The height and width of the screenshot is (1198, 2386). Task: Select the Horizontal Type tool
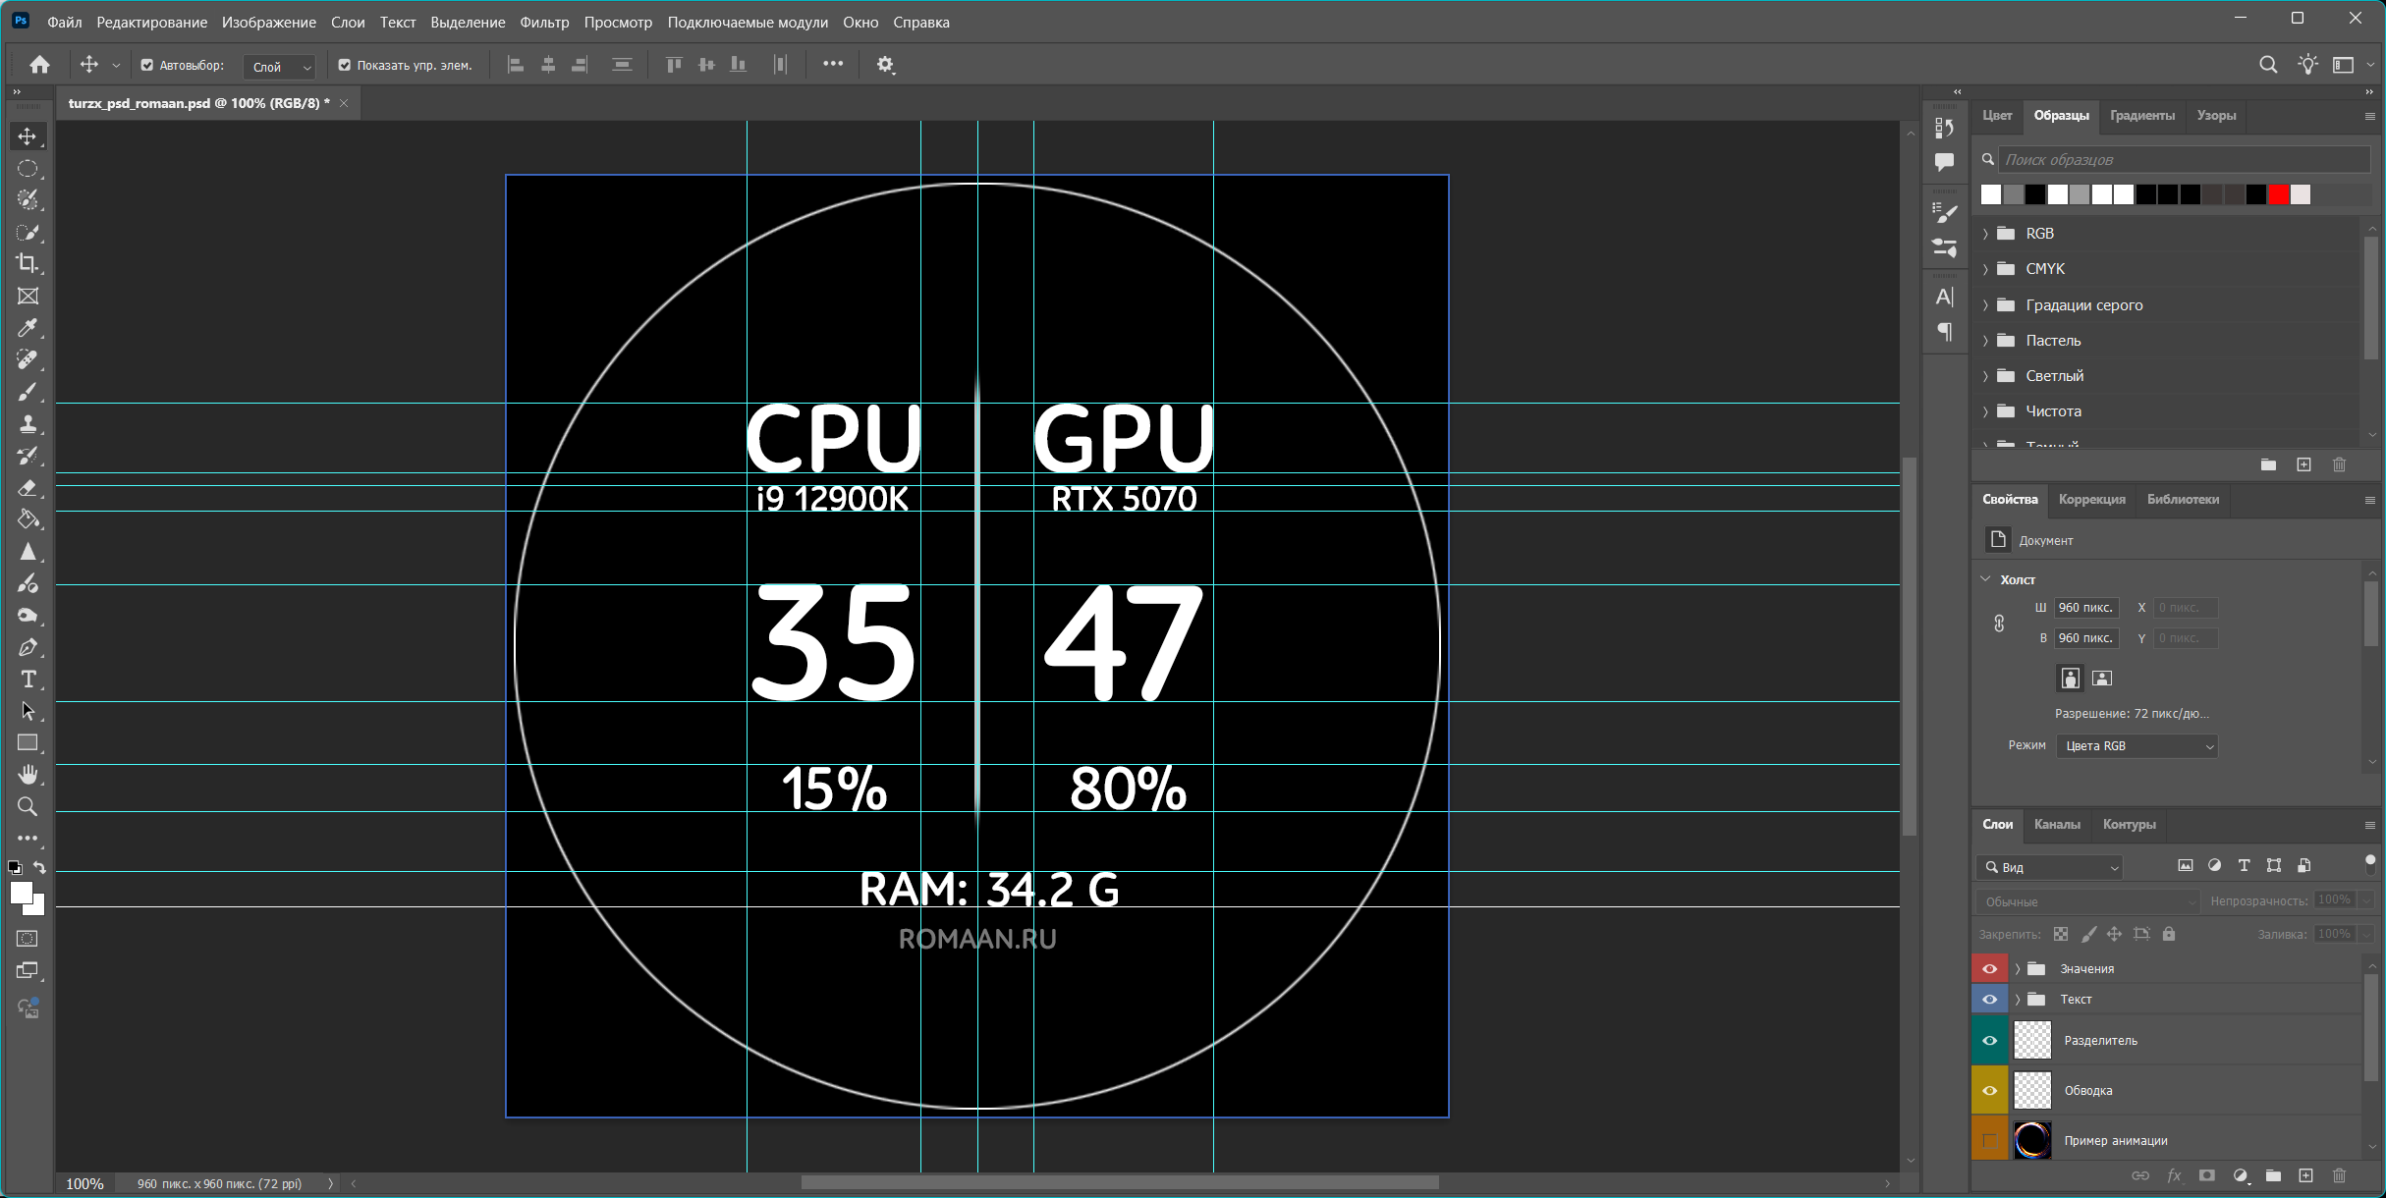[x=28, y=680]
